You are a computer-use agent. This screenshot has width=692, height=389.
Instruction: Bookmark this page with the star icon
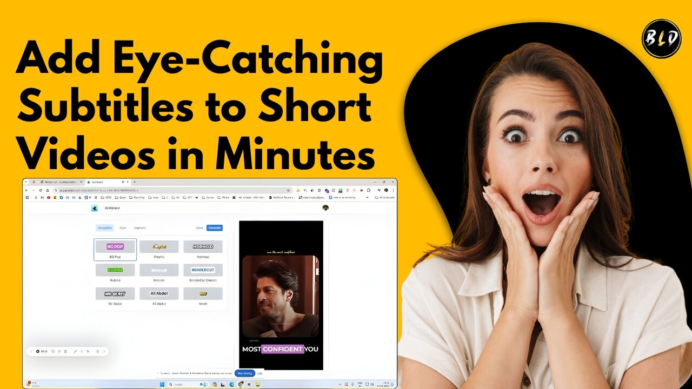click(x=288, y=190)
